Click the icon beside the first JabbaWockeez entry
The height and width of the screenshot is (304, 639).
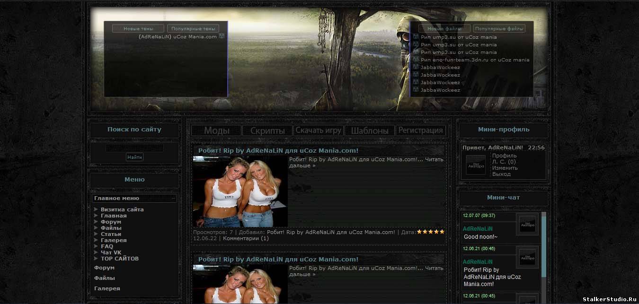click(416, 67)
